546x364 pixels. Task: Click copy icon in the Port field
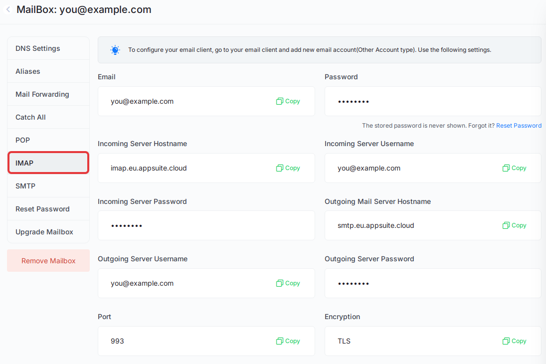[279, 341]
